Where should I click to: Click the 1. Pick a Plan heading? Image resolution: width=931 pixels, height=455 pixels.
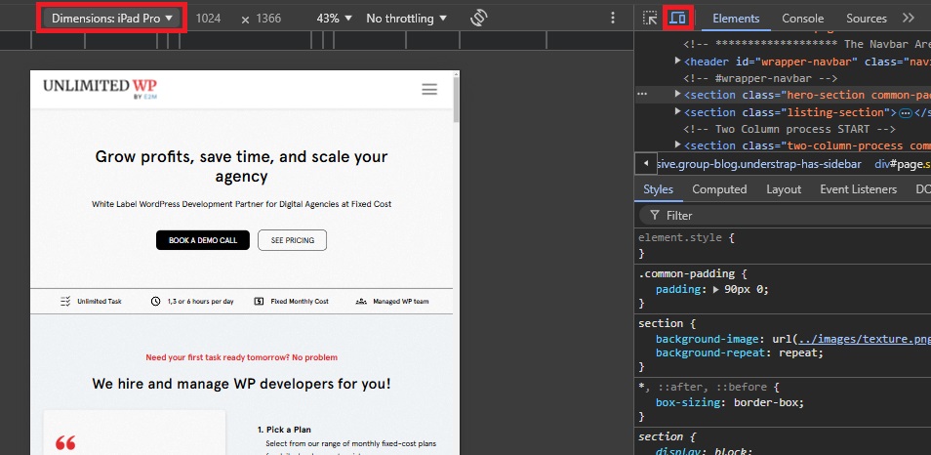click(x=284, y=430)
